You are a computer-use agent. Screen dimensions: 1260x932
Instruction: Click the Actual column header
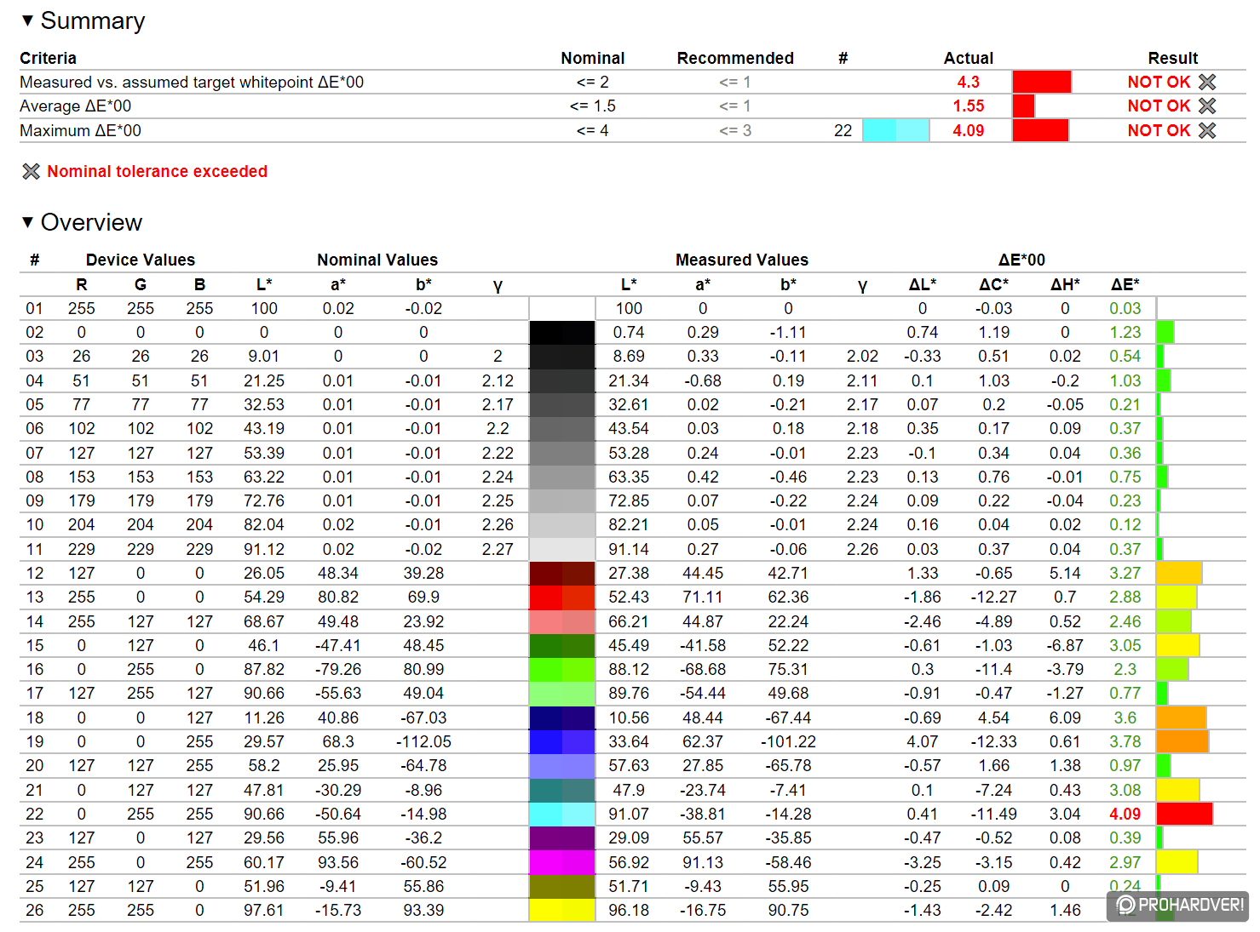[969, 58]
